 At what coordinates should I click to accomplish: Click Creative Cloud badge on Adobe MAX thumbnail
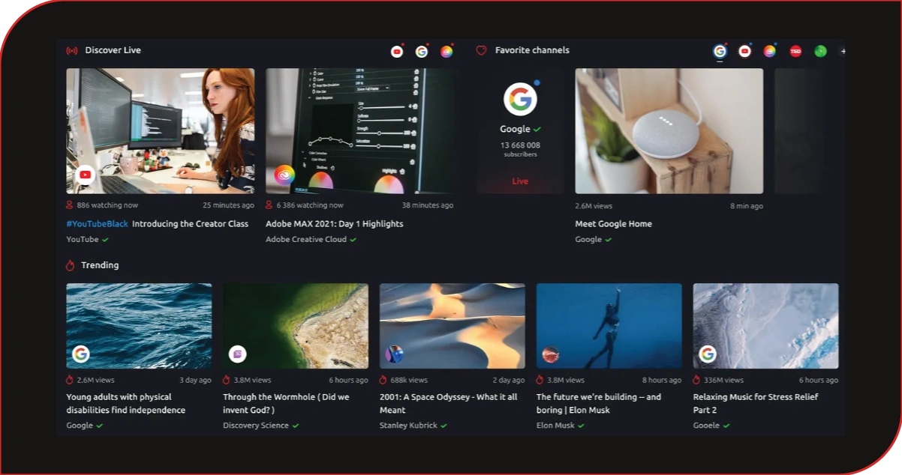tap(284, 175)
